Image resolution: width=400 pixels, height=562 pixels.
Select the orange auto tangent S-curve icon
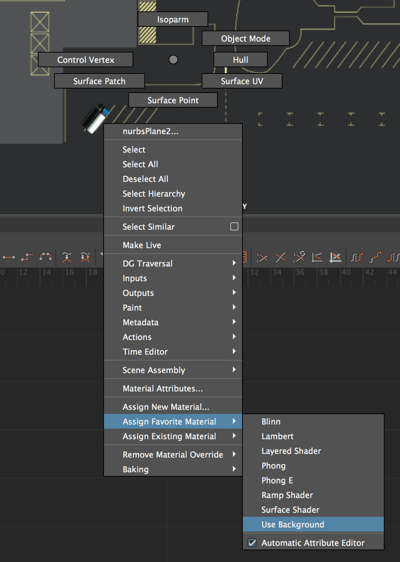(x=376, y=257)
